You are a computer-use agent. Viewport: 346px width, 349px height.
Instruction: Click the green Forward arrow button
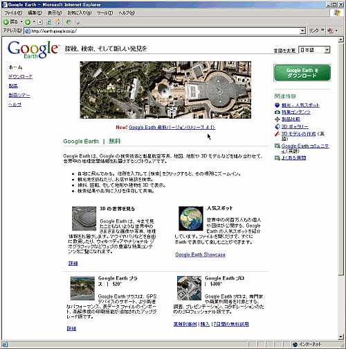tap(28, 22)
